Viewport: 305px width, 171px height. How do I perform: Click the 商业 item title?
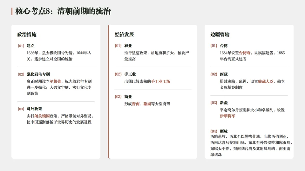pos(128,97)
